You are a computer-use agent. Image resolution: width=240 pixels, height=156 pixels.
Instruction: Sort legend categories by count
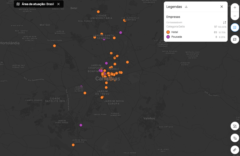click(224, 23)
